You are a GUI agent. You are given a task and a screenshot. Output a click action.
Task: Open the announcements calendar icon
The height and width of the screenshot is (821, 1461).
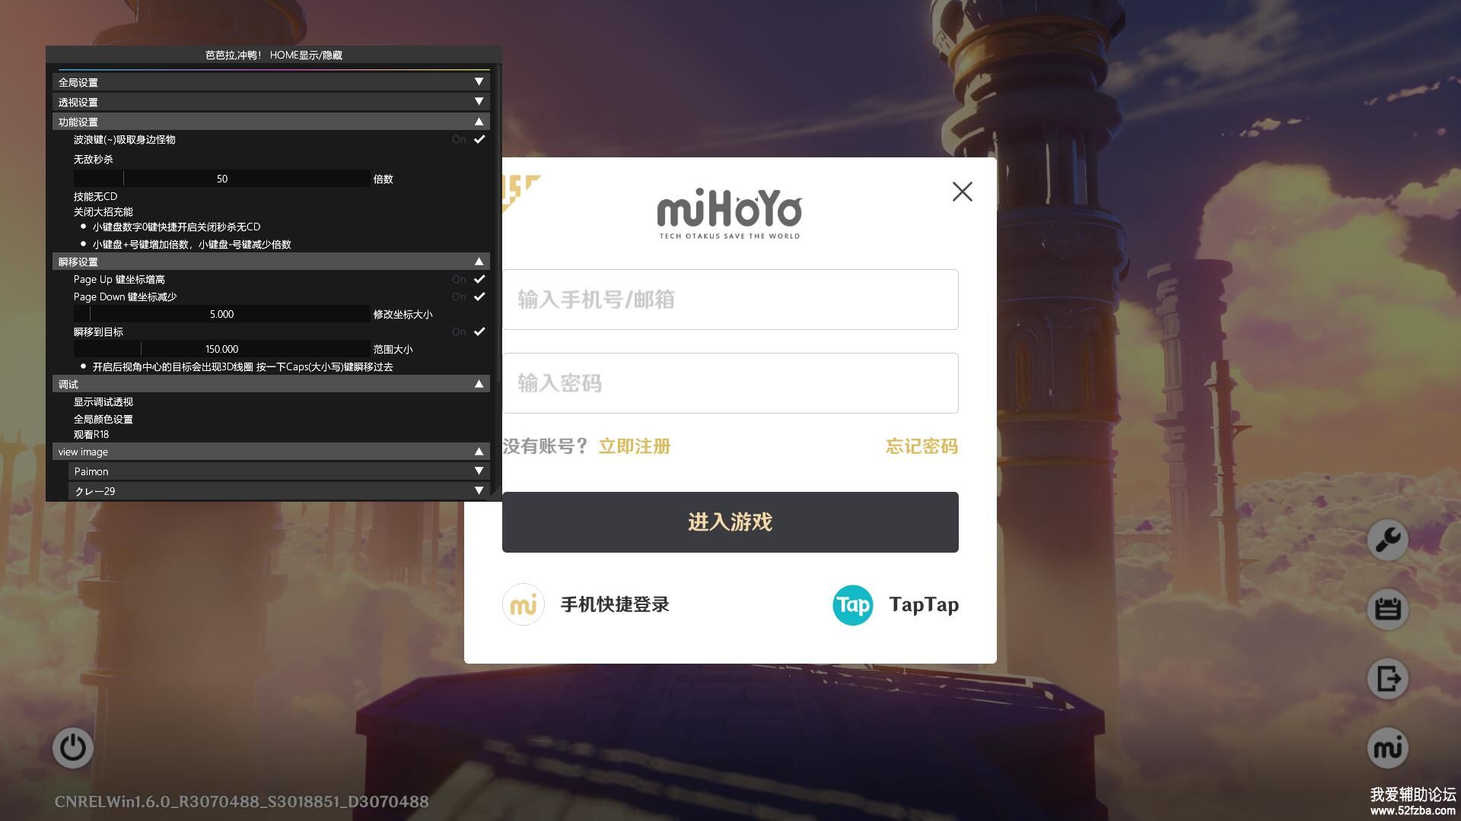point(1388,609)
